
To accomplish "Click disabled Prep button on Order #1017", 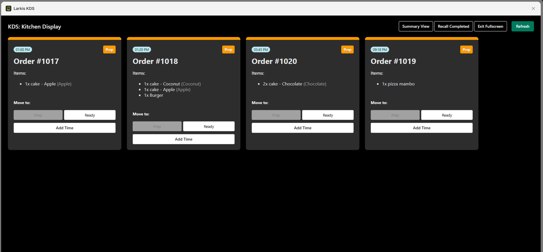I will coord(38,115).
